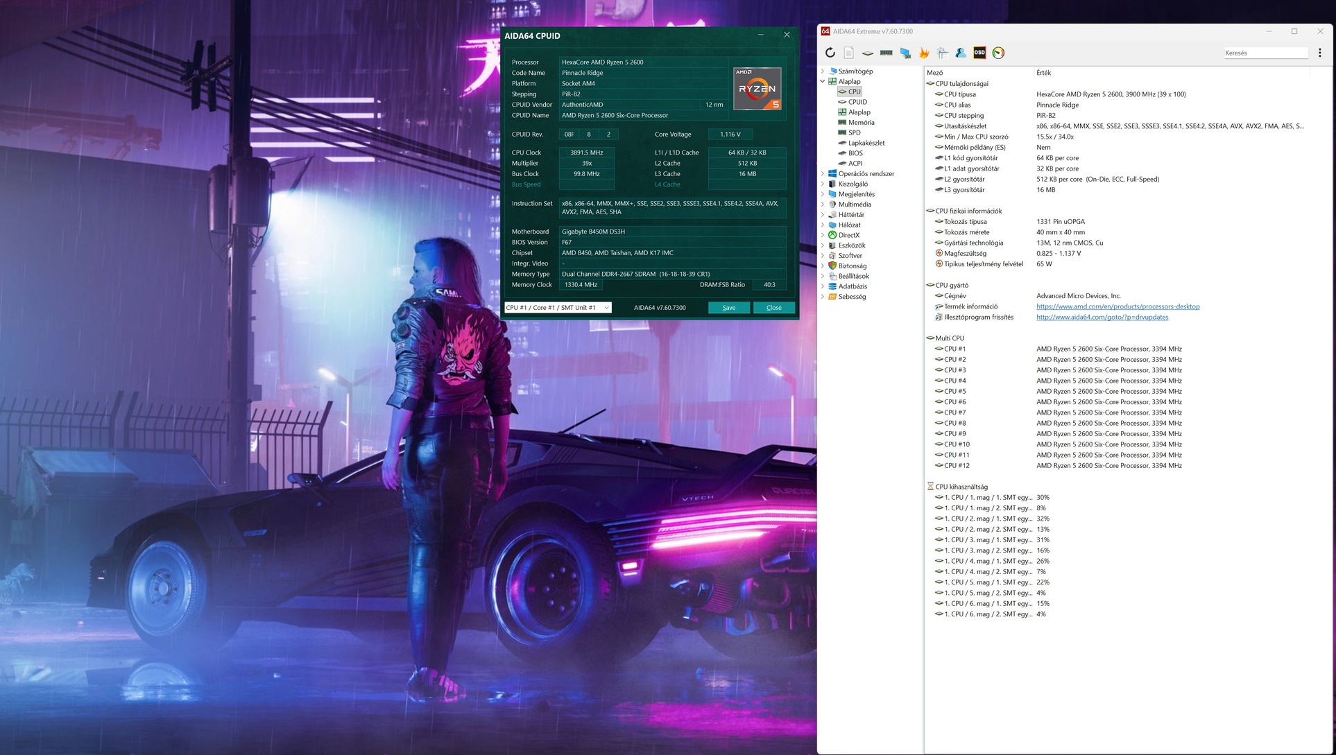The height and width of the screenshot is (755, 1336).
Task: Open the Report document toolbar icon
Action: coord(848,53)
